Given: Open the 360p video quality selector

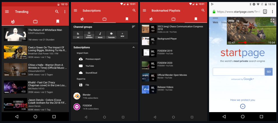Looking at the screenshot, I should 231,21.
